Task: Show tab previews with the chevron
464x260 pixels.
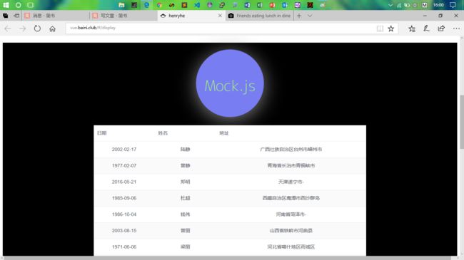Action: point(310,16)
